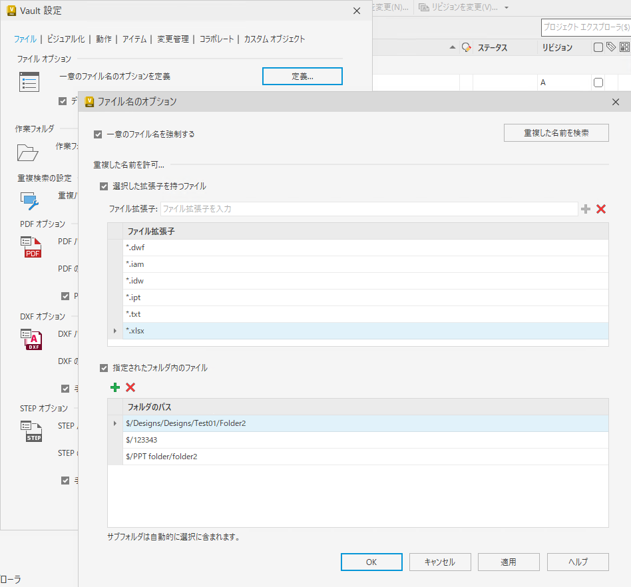This screenshot has width=631, height=587.
Task: Click the row arrow next to *.xlsx
Action: [115, 331]
